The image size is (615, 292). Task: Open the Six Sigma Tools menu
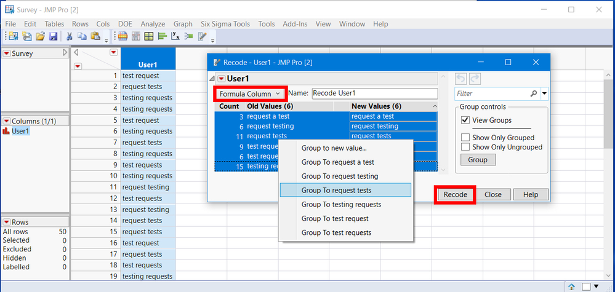tap(225, 24)
